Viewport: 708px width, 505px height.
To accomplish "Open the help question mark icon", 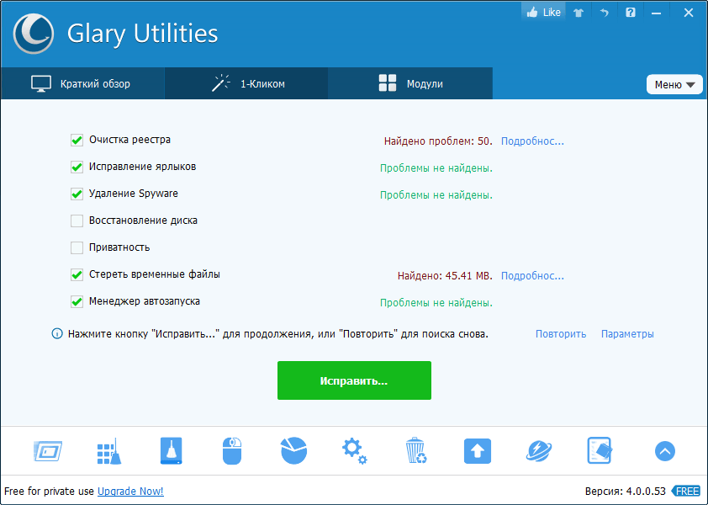I will point(631,13).
